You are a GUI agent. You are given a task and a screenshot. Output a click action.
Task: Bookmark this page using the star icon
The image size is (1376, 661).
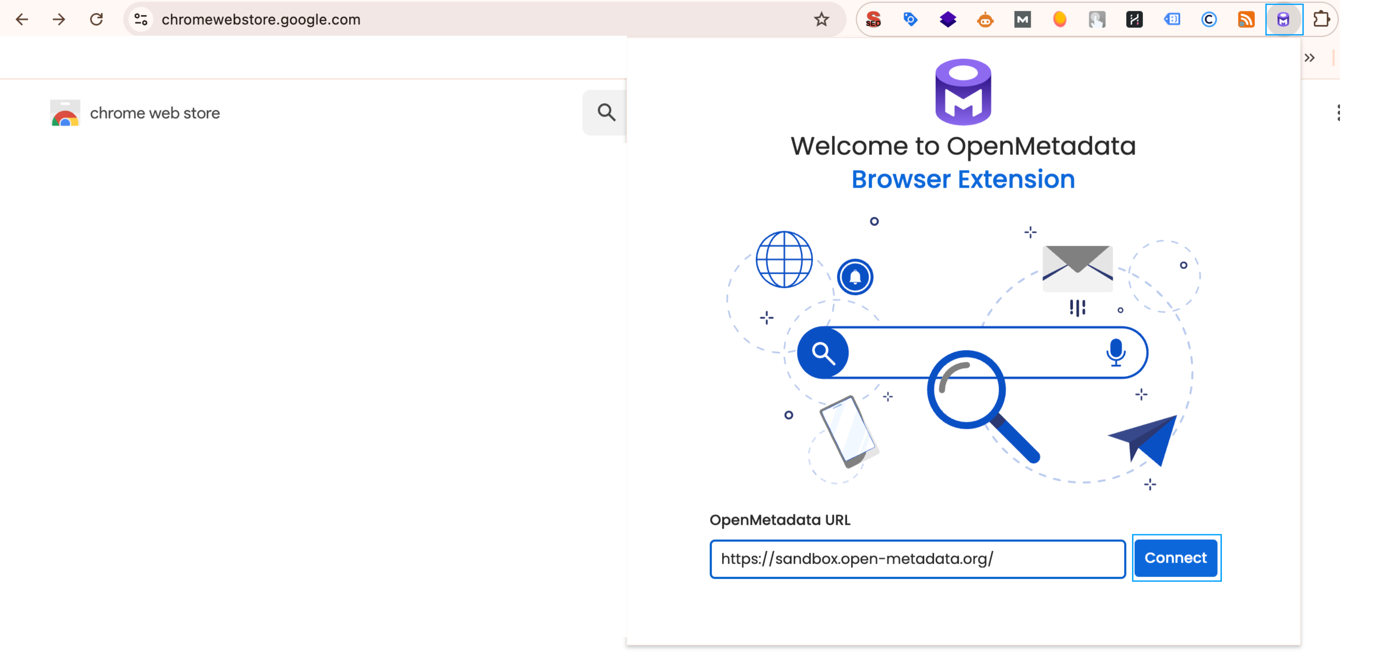click(x=821, y=20)
